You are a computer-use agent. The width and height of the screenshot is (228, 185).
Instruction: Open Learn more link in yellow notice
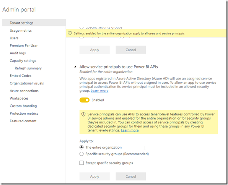(130, 130)
